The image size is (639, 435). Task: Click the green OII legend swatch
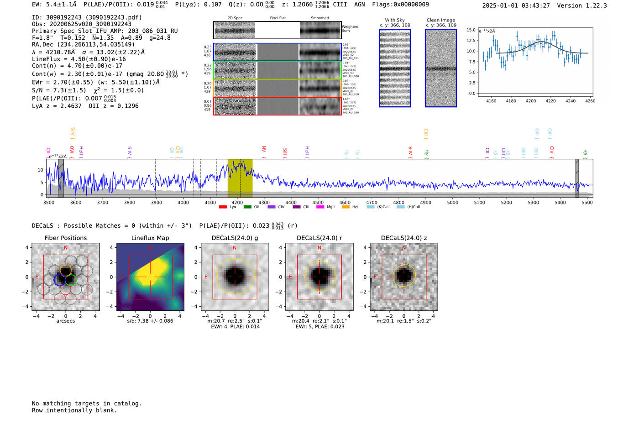(247, 207)
